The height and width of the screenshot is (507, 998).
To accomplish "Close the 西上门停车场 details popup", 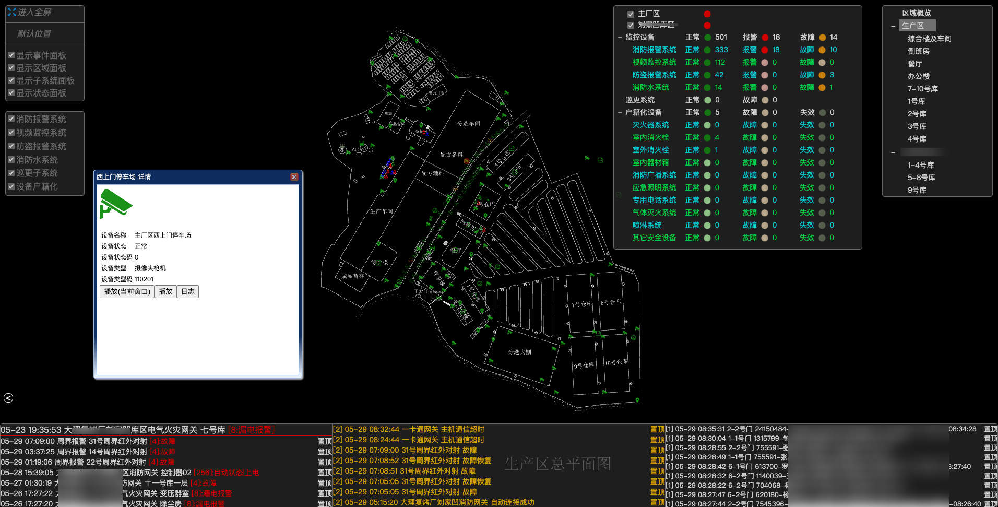I will click(294, 177).
